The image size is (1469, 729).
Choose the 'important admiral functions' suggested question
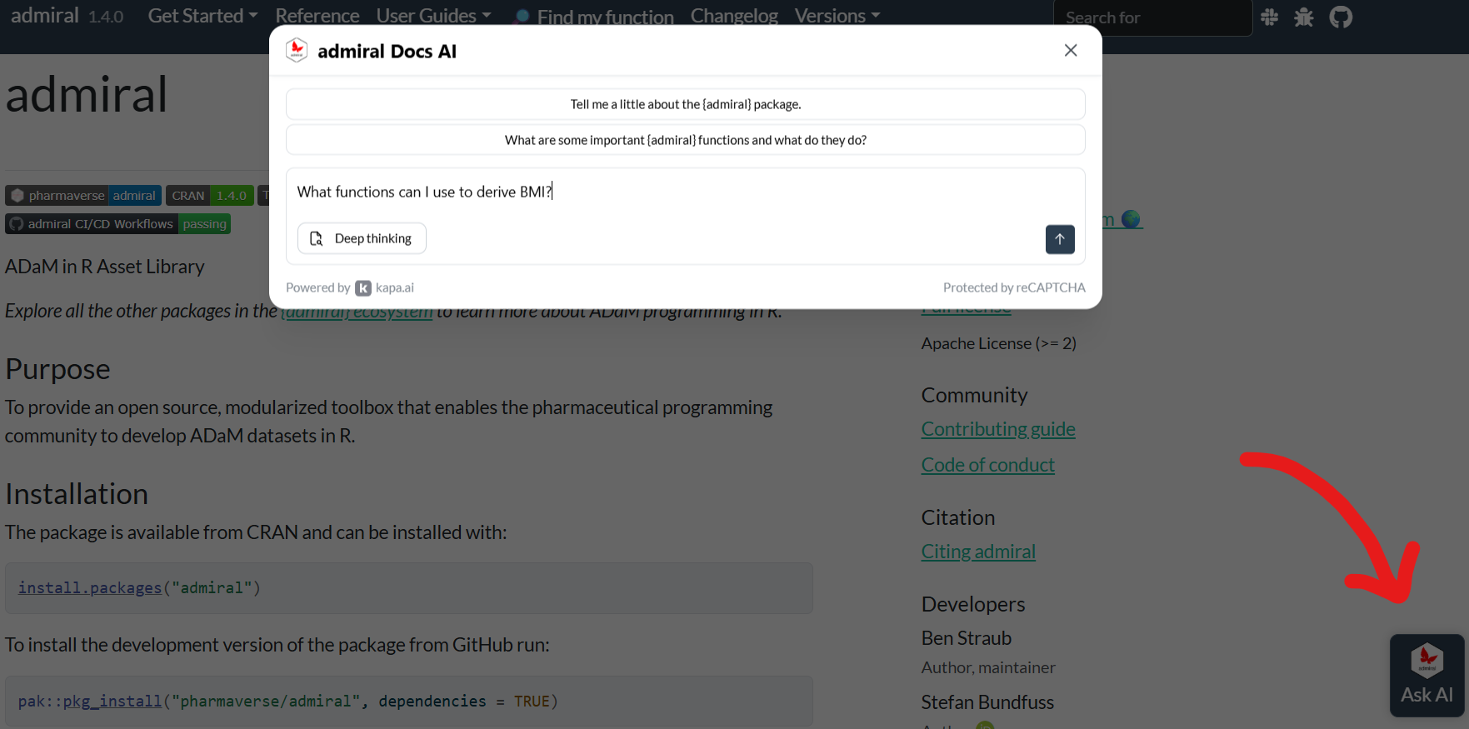685,140
